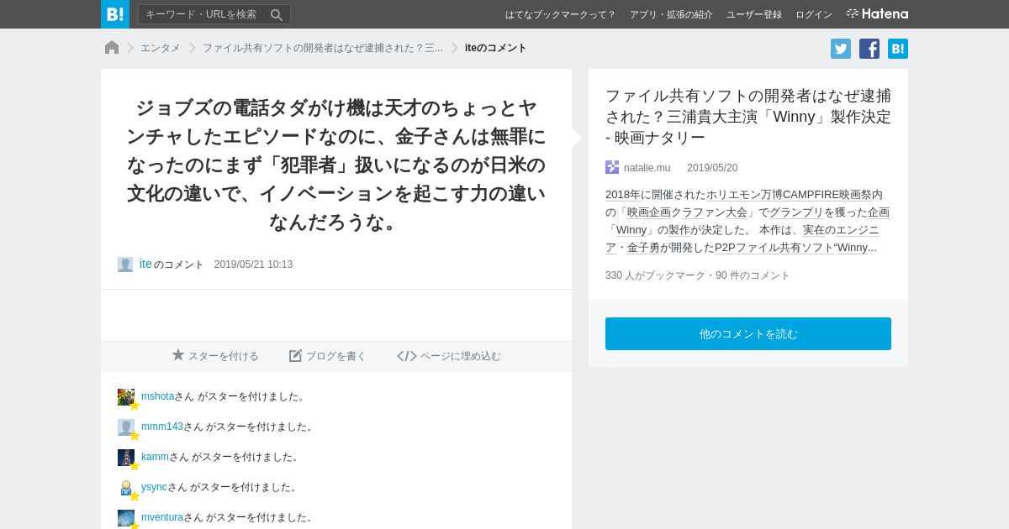Open kamm user link
Image resolution: width=1009 pixels, height=529 pixels.
pos(155,457)
